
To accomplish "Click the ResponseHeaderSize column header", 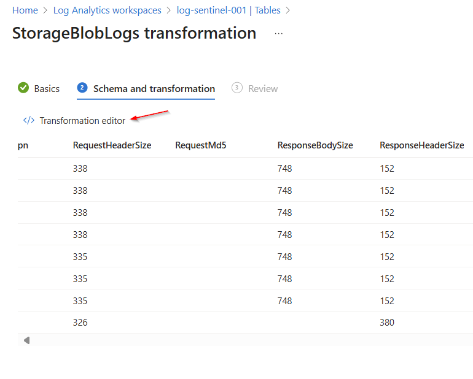I will pos(421,145).
